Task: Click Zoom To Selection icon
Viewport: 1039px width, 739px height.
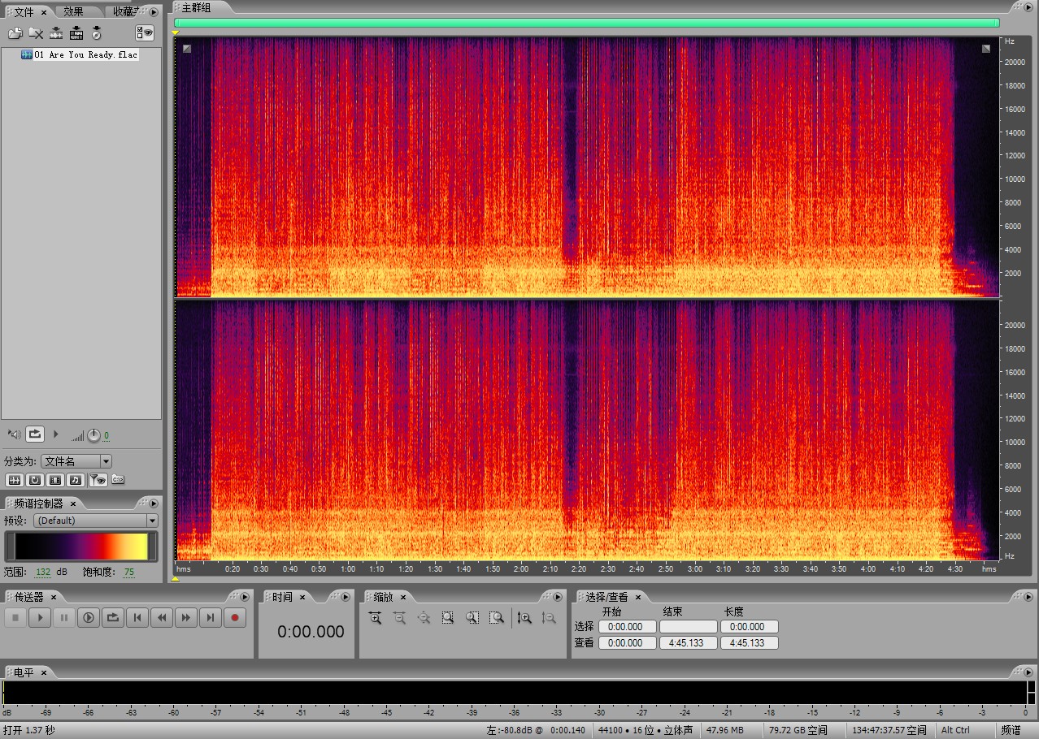Action: (448, 618)
